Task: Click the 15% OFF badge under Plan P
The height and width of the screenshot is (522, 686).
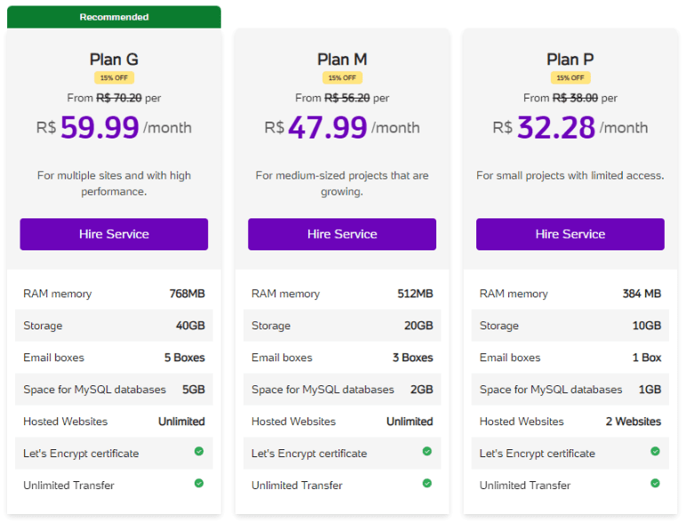Action: pos(570,78)
